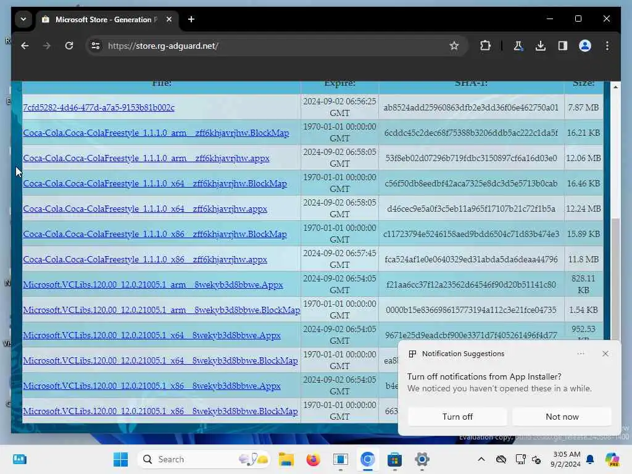Screen dimensions: 632x474
Task: Close the Microsoft Store - Generation tab
Action: coord(169,19)
